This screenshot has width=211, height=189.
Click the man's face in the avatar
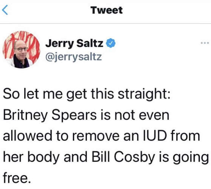click(x=20, y=48)
